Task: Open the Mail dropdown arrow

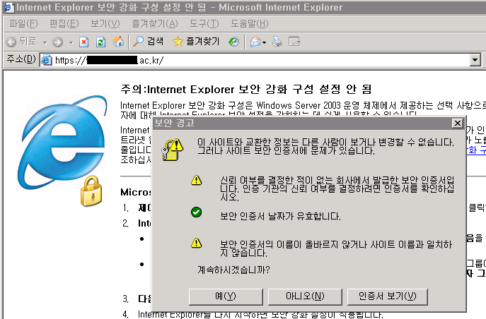Action: tap(264, 42)
